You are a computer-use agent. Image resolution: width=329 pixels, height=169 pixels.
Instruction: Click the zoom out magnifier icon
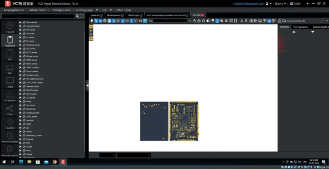[x=226, y=21]
